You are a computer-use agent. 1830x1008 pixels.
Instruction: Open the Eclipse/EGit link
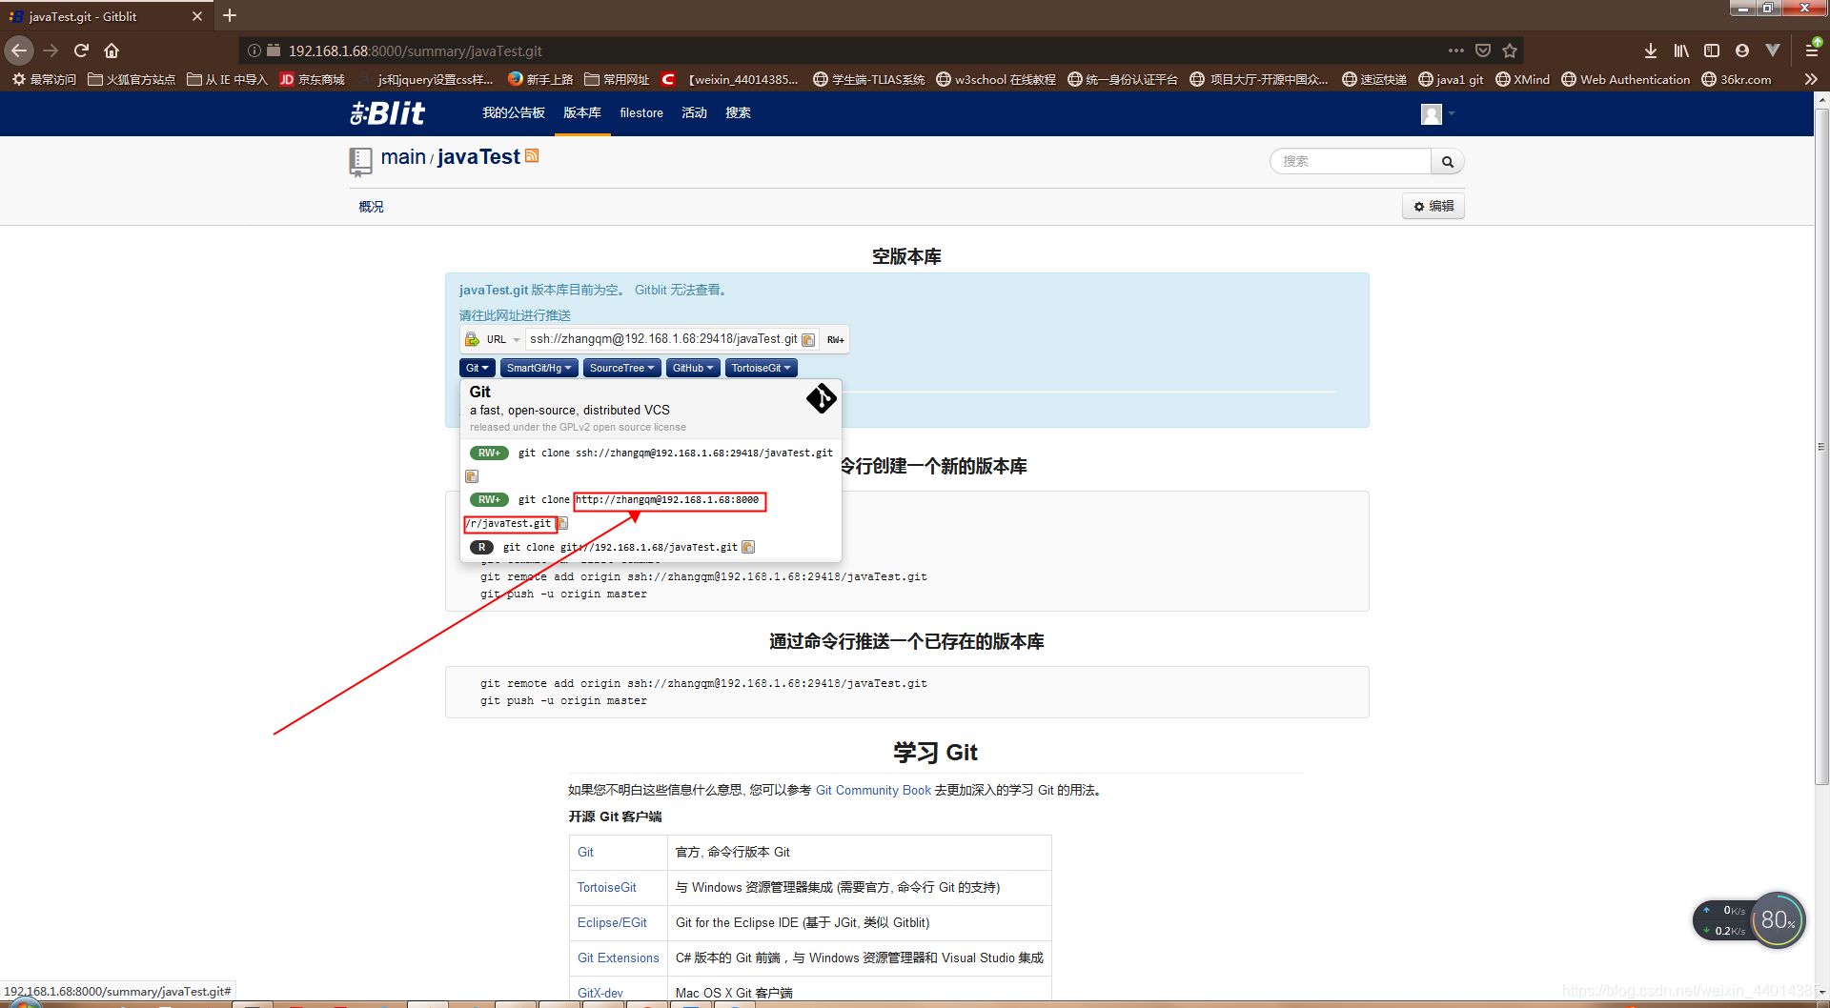pyautogui.click(x=612, y=923)
